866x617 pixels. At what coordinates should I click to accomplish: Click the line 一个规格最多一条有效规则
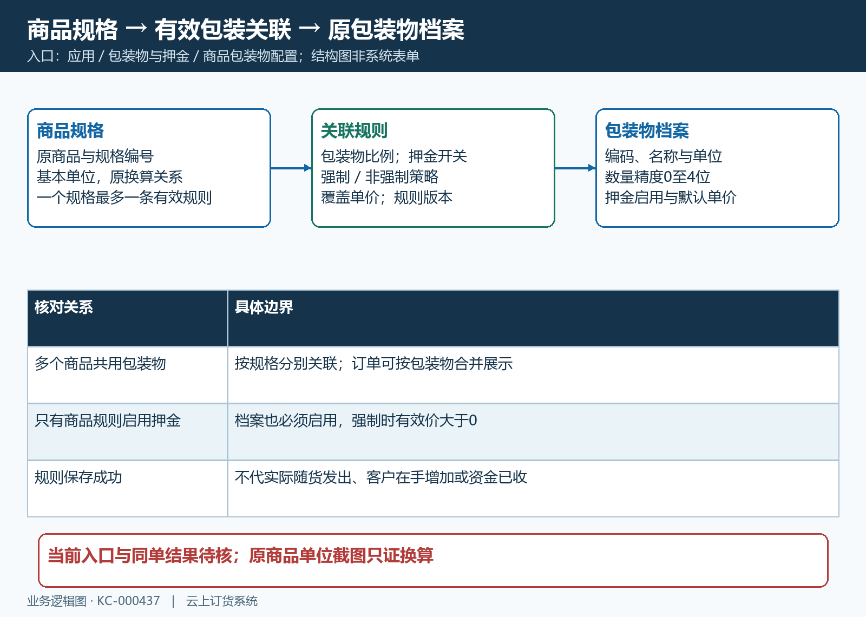point(124,198)
